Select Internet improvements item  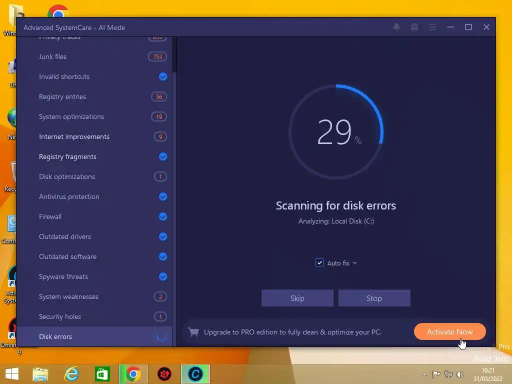[x=94, y=136]
